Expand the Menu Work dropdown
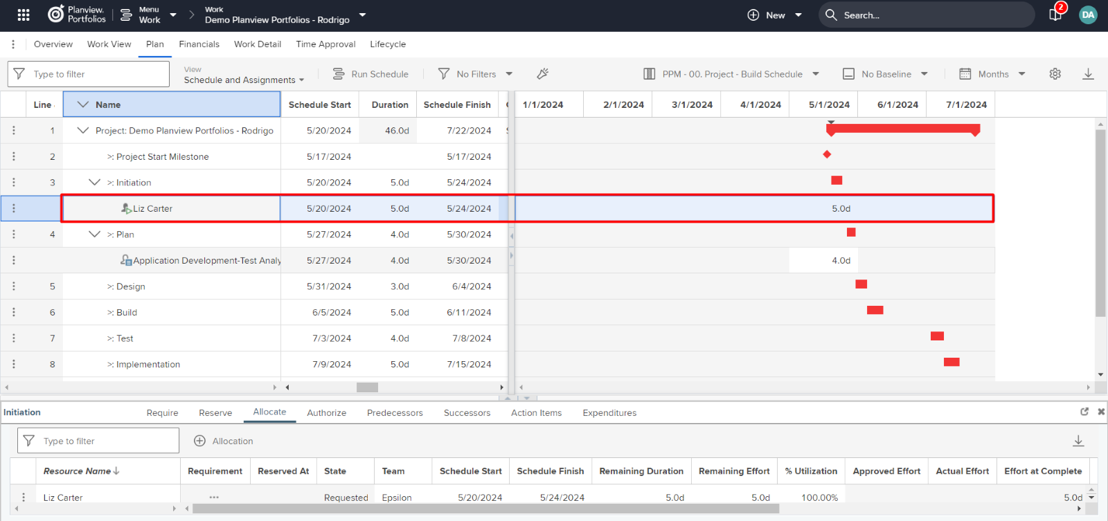Image resolution: width=1108 pixels, height=521 pixels. 173,15
